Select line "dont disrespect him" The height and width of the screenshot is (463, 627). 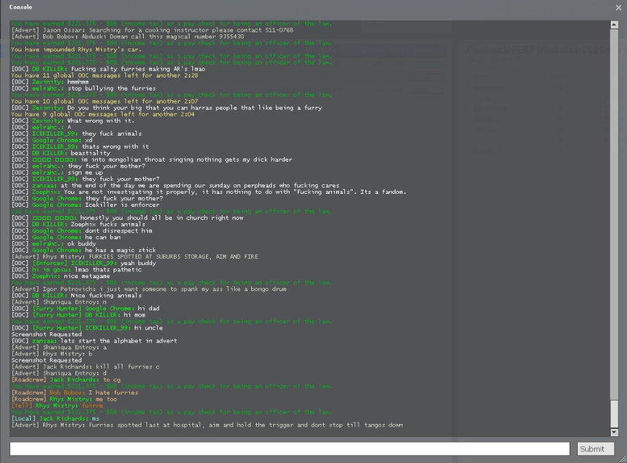click(x=81, y=231)
